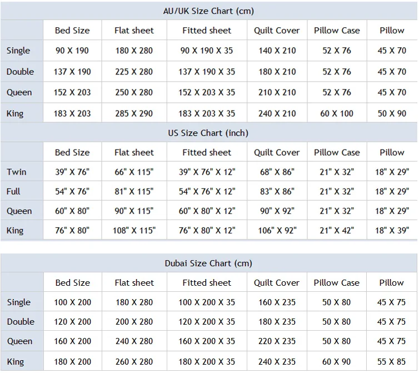Select the Twin row label in US chart
419x373 pixels.
click(17, 172)
